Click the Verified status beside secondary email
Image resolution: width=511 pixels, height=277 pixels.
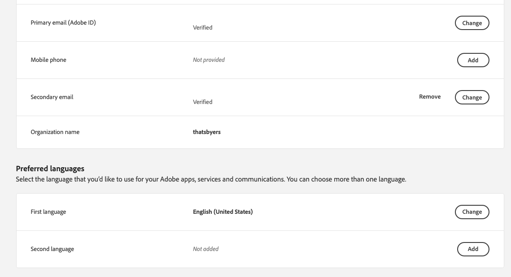202,102
